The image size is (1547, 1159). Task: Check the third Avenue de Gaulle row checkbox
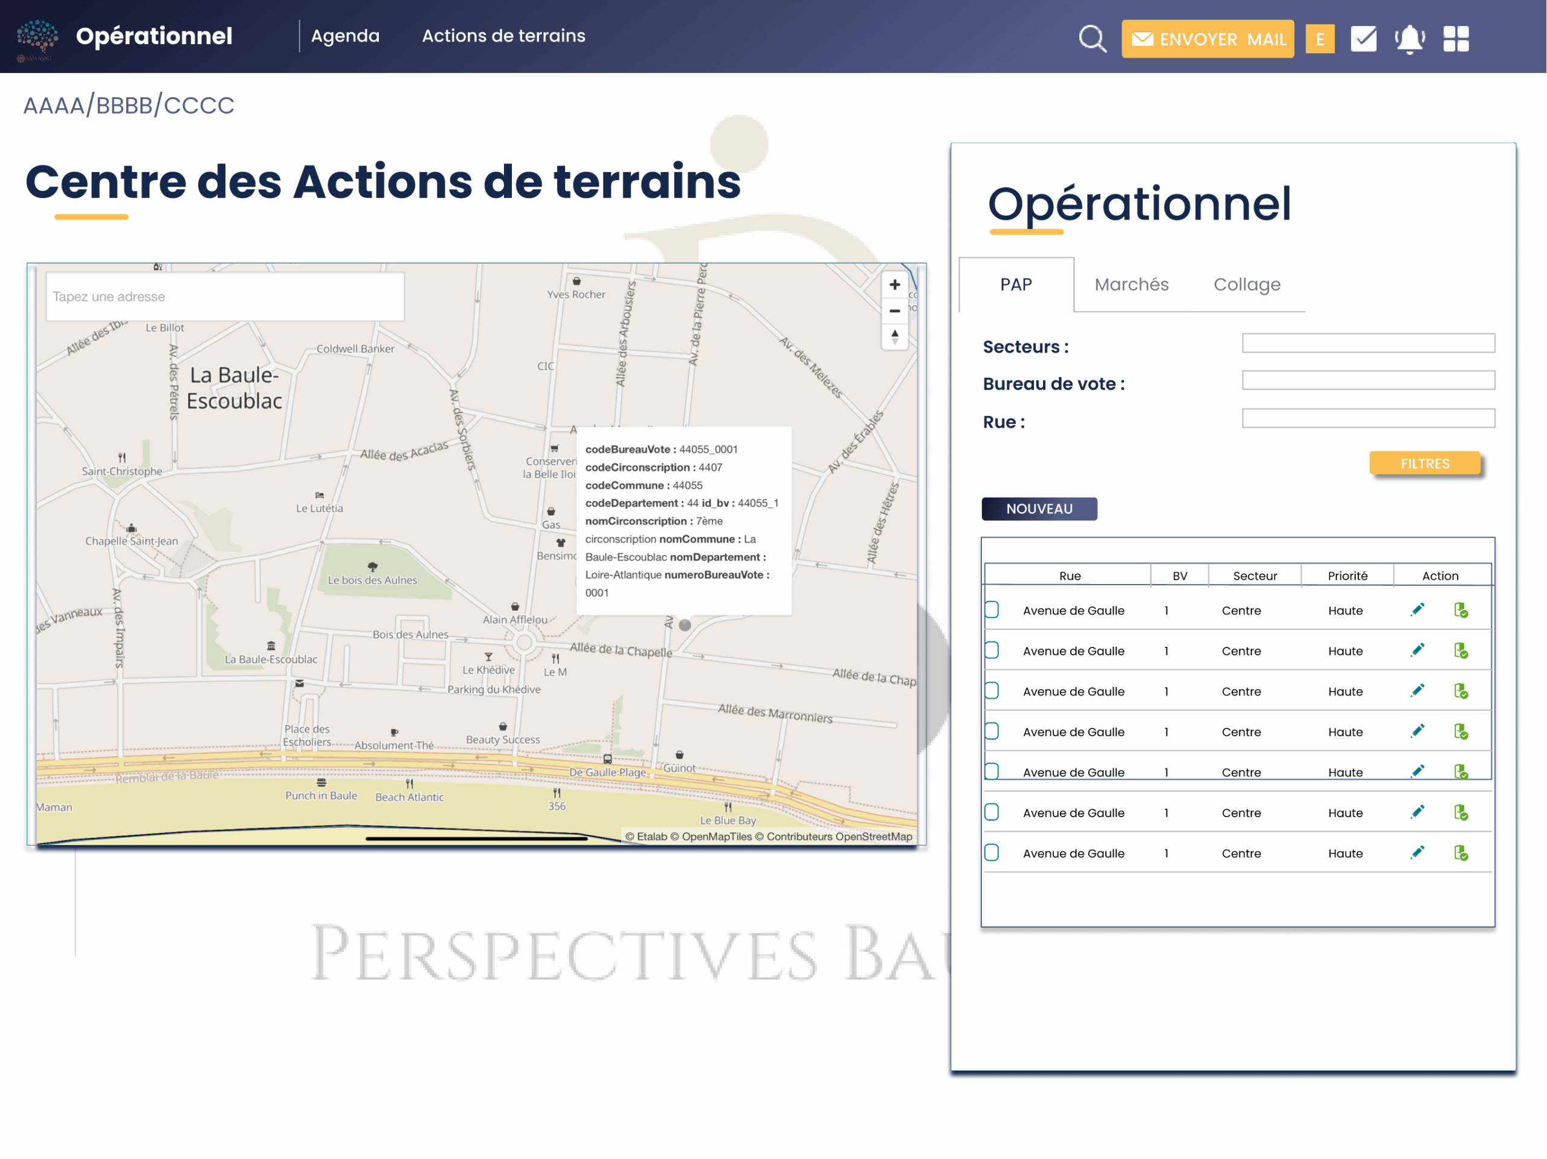coord(991,691)
